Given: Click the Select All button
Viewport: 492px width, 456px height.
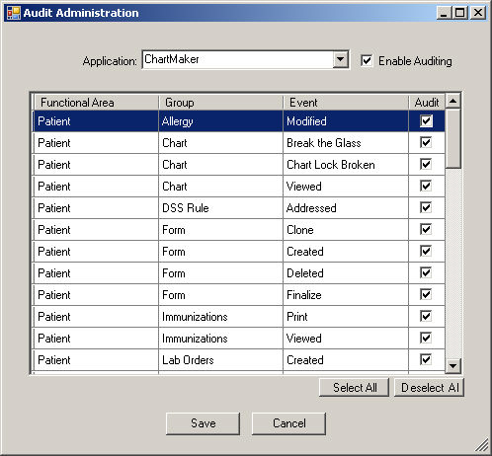Looking at the screenshot, I should (x=355, y=388).
